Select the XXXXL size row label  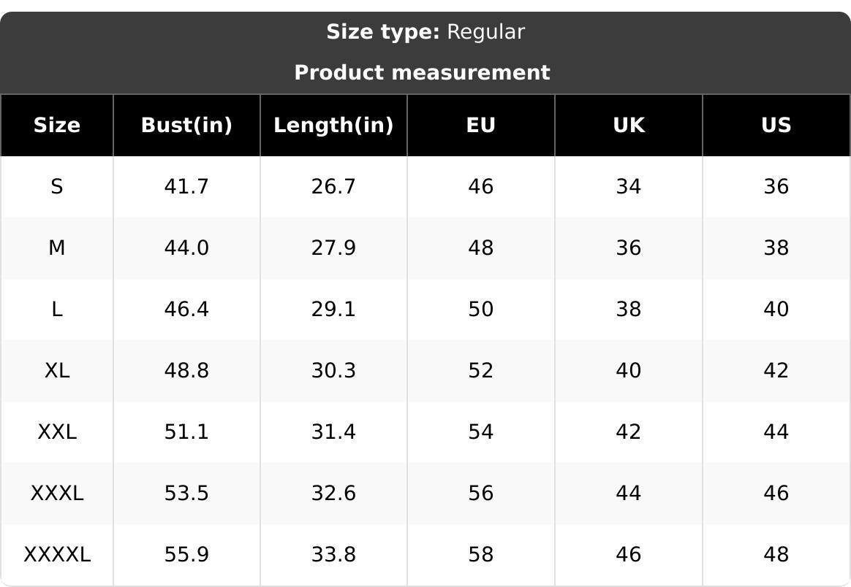pos(57,554)
